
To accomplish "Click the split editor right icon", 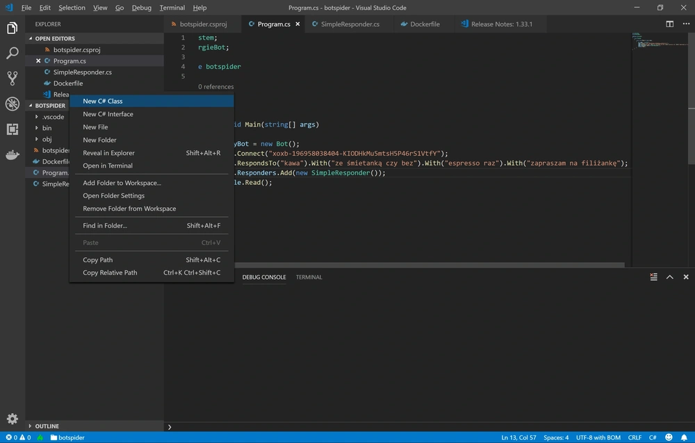I will pyautogui.click(x=670, y=24).
